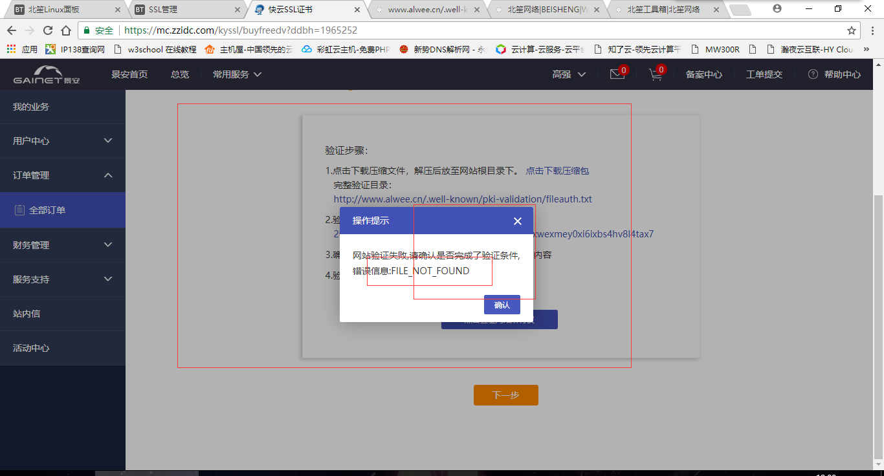Open the 瀚夜云互联 bookmark
The image size is (884, 476).
[x=810, y=49]
